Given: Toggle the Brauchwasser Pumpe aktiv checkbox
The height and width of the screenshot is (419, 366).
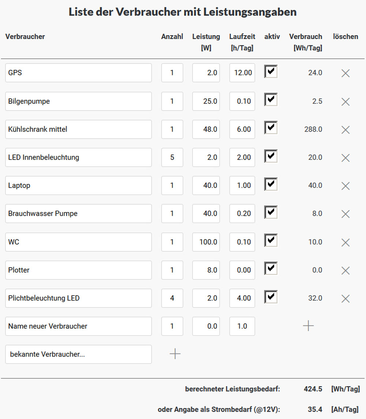Looking at the screenshot, I should point(271,212).
